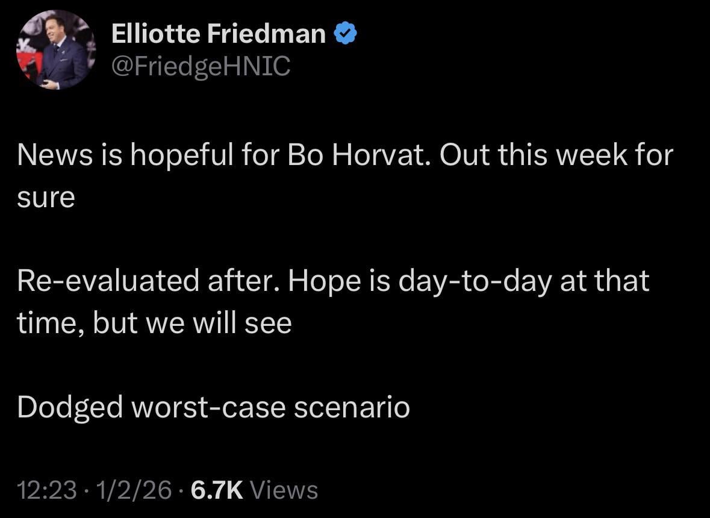Viewport: 710px width, 518px height.
Task: Open Elliotte Friedman's profile avatar
Action: pos(55,50)
